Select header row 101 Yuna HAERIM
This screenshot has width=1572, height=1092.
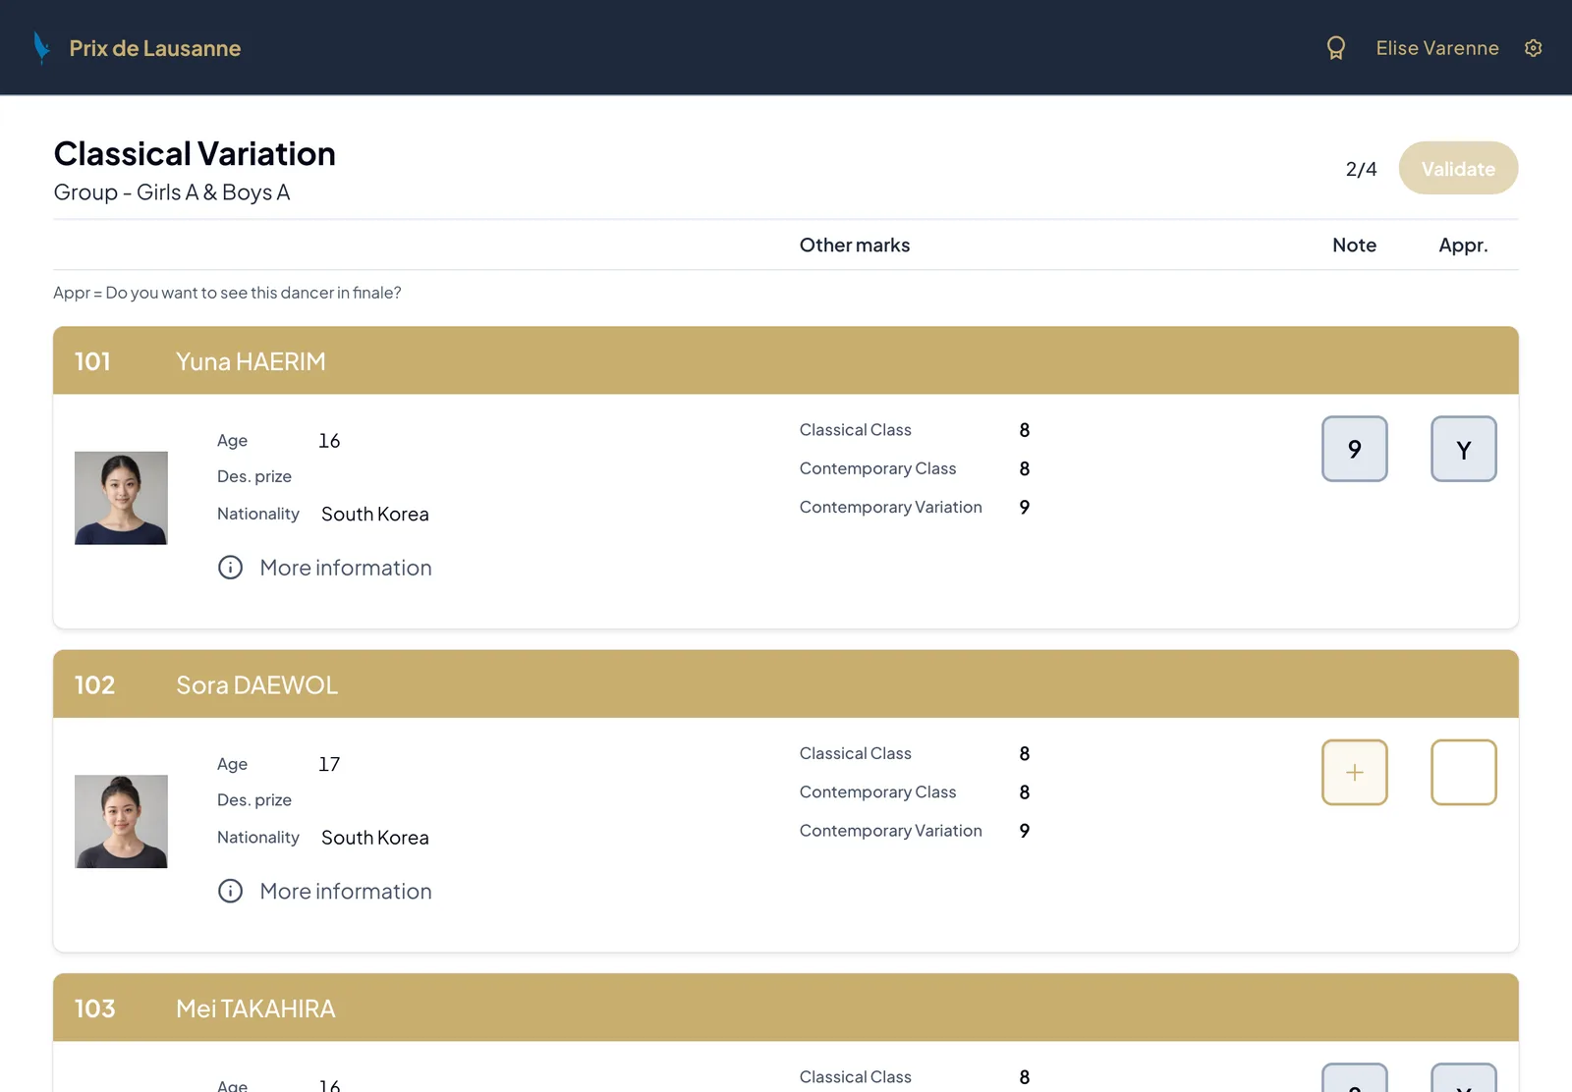786,360
